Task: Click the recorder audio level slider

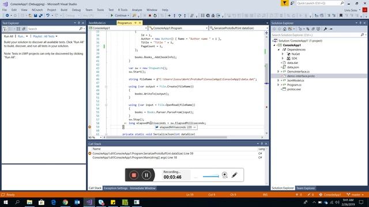Action: pyautogui.click(x=210, y=176)
